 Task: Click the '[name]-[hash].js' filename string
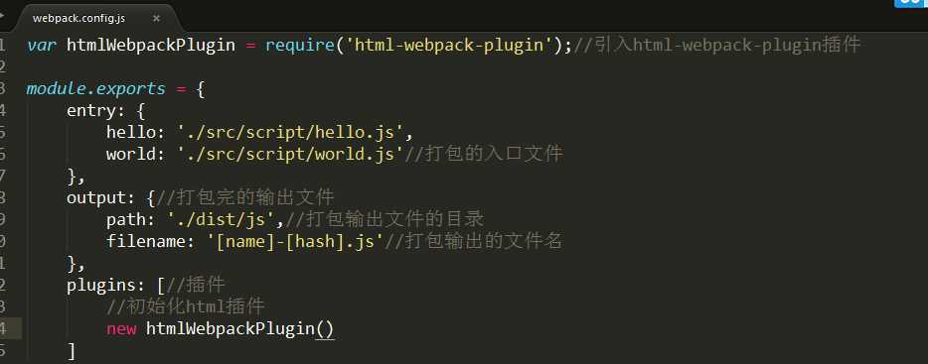pos(295,241)
